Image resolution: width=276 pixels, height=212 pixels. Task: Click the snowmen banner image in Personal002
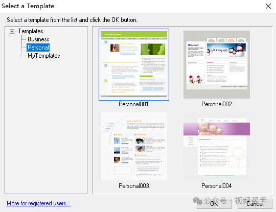click(226, 50)
